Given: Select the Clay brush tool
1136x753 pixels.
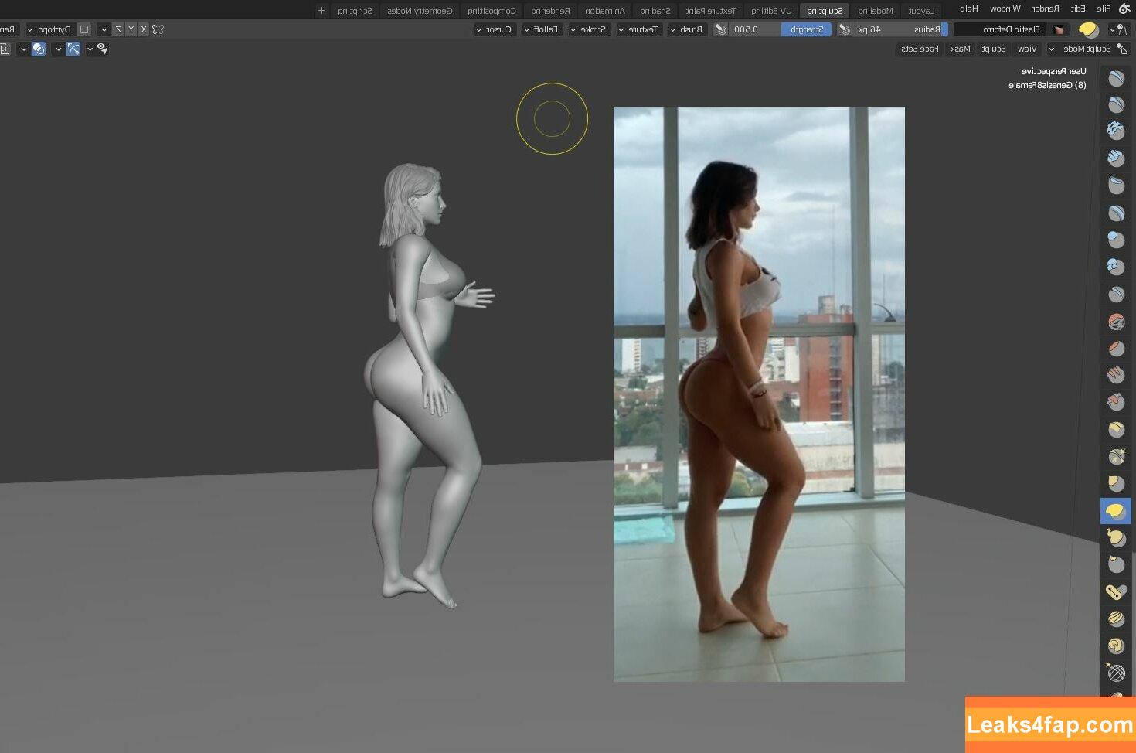Looking at the screenshot, I should click(1116, 131).
